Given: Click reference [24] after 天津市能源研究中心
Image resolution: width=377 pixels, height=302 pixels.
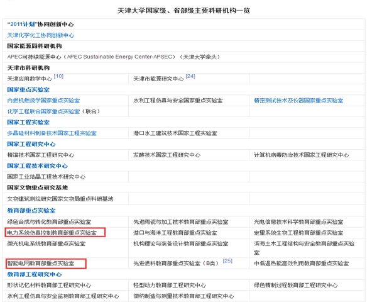Looking at the screenshot, I should [190, 76].
